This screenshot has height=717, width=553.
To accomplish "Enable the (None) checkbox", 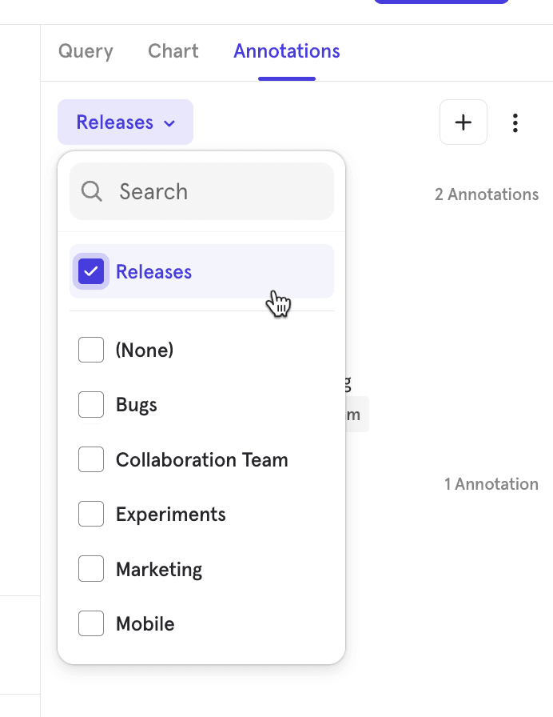I will tap(91, 350).
